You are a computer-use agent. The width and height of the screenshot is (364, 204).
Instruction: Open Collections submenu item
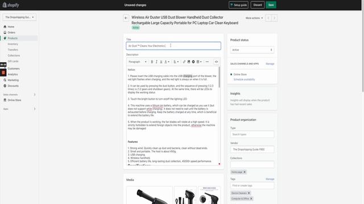[x=14, y=56]
